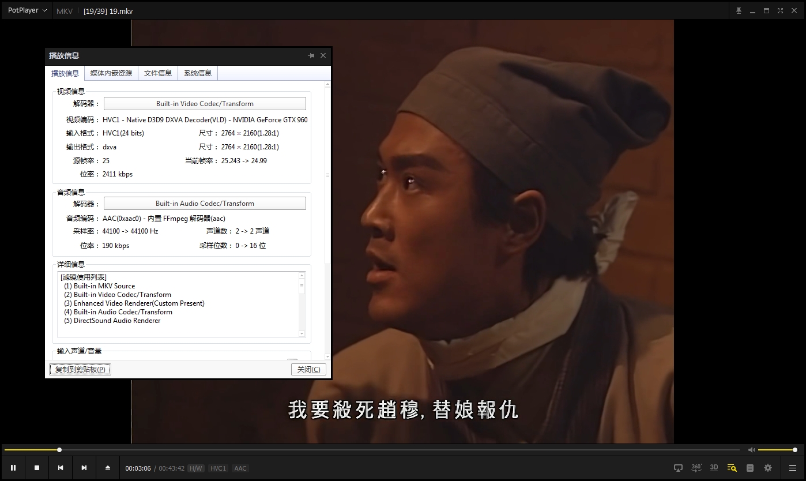Screen dimensions: 806x481
Task: Click the video seek bar position handle
Action: 59,450
